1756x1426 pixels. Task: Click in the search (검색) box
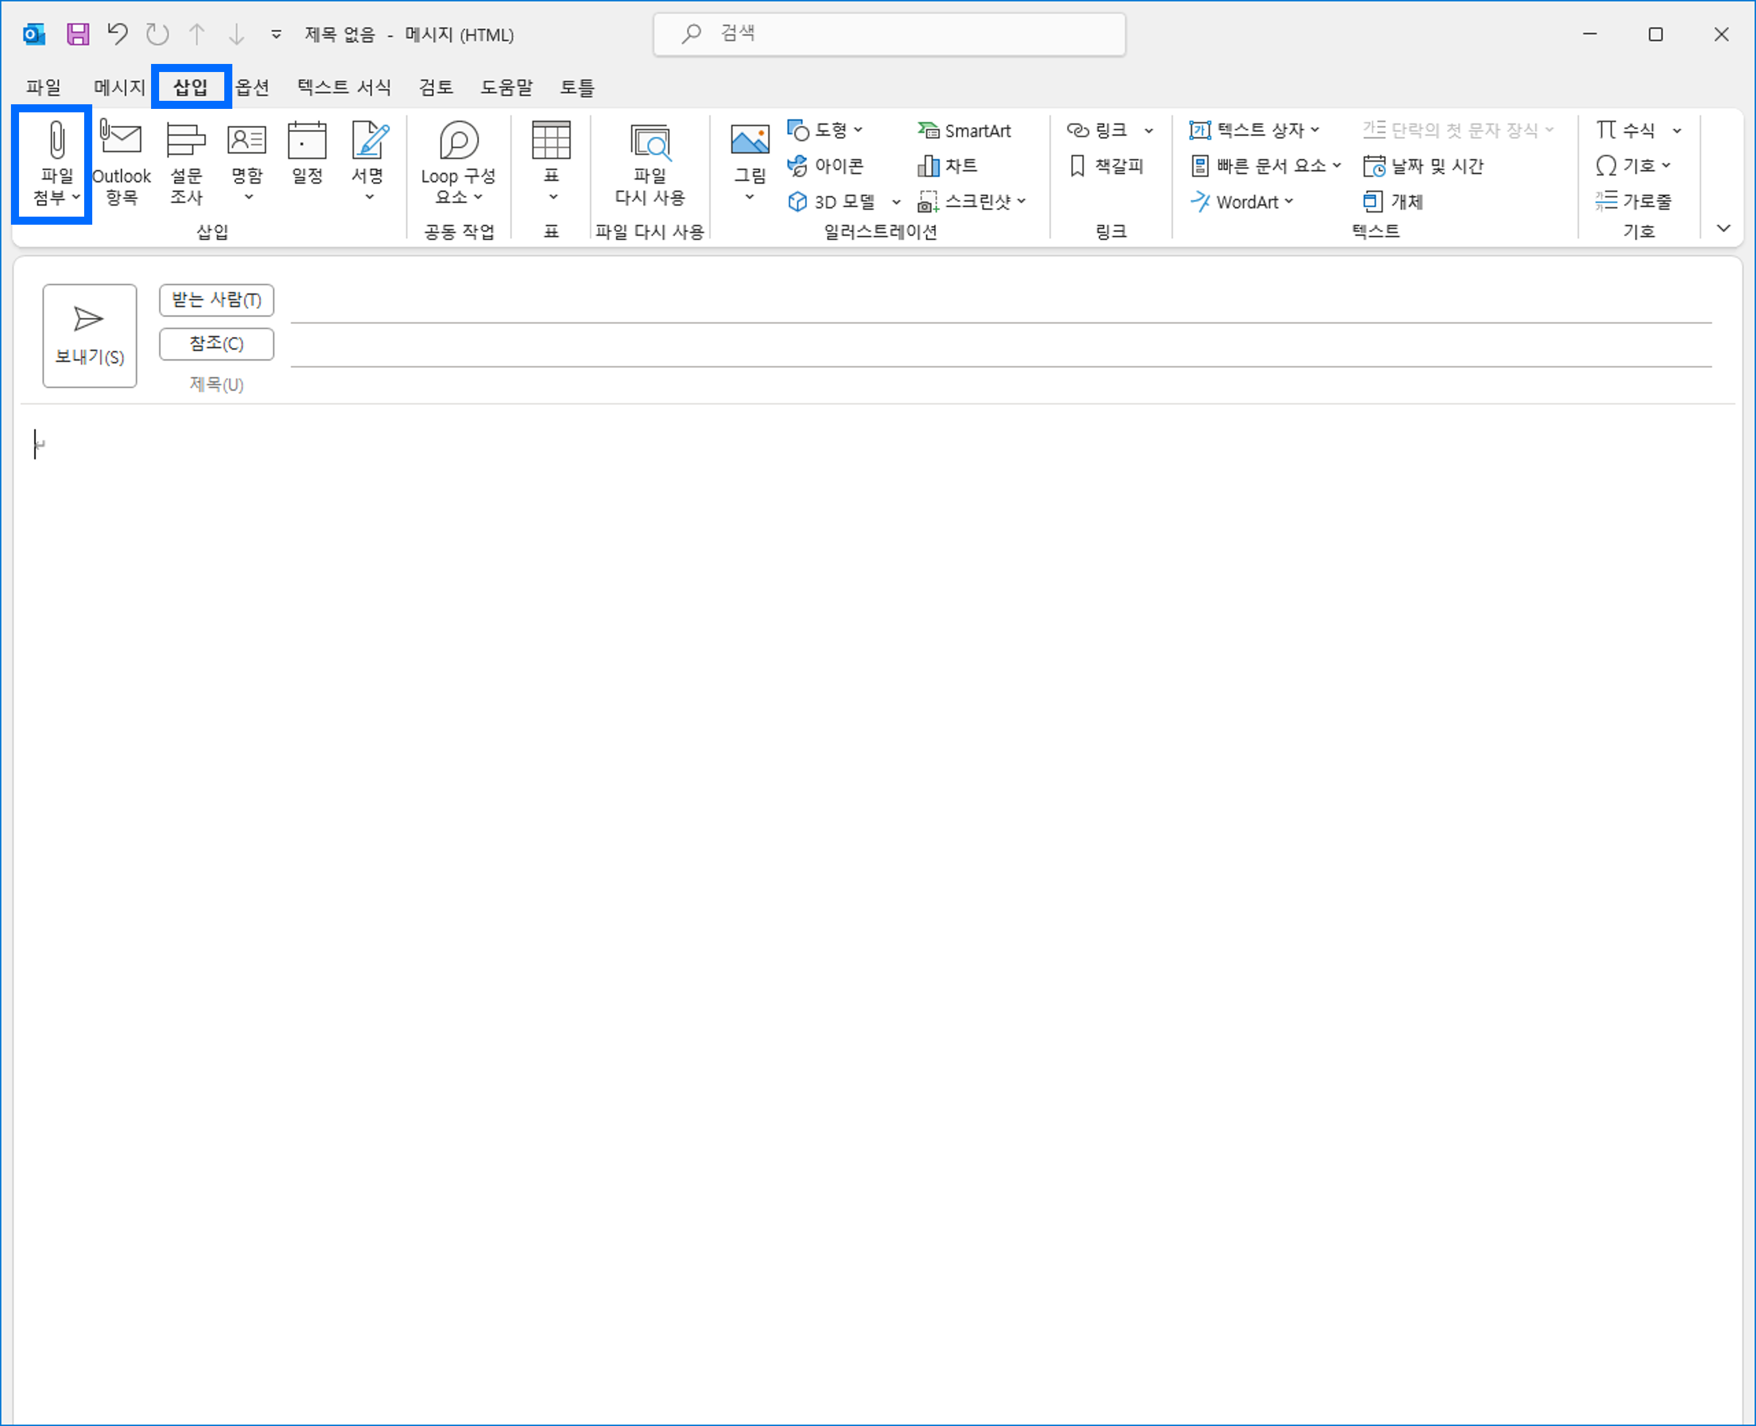[889, 33]
